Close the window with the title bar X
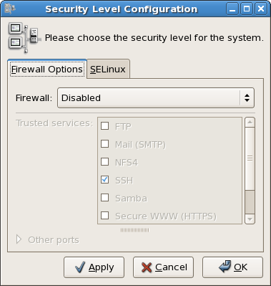The image size is (271, 286). (261, 9)
